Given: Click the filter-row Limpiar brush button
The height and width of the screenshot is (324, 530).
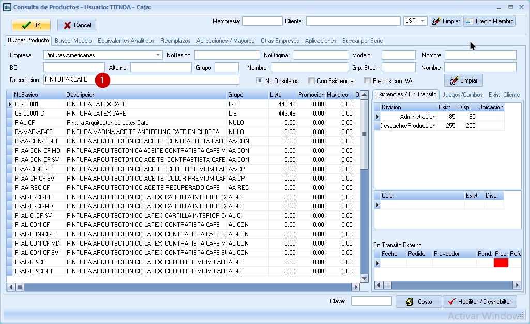Looking at the screenshot, I should point(463,80).
